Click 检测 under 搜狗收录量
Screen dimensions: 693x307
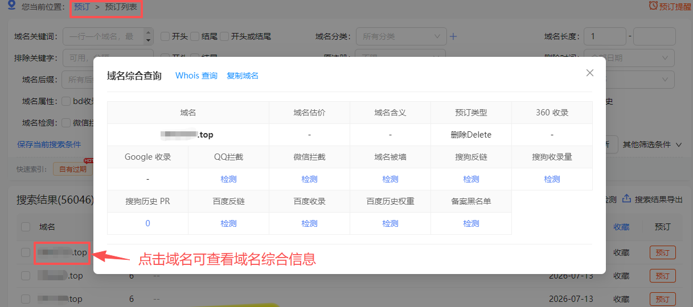coord(552,179)
